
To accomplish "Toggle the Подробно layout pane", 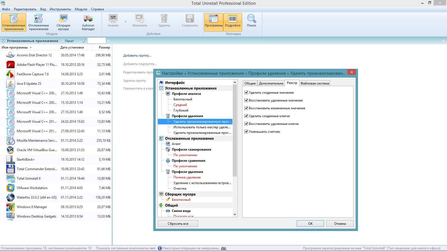I will click(x=232, y=22).
